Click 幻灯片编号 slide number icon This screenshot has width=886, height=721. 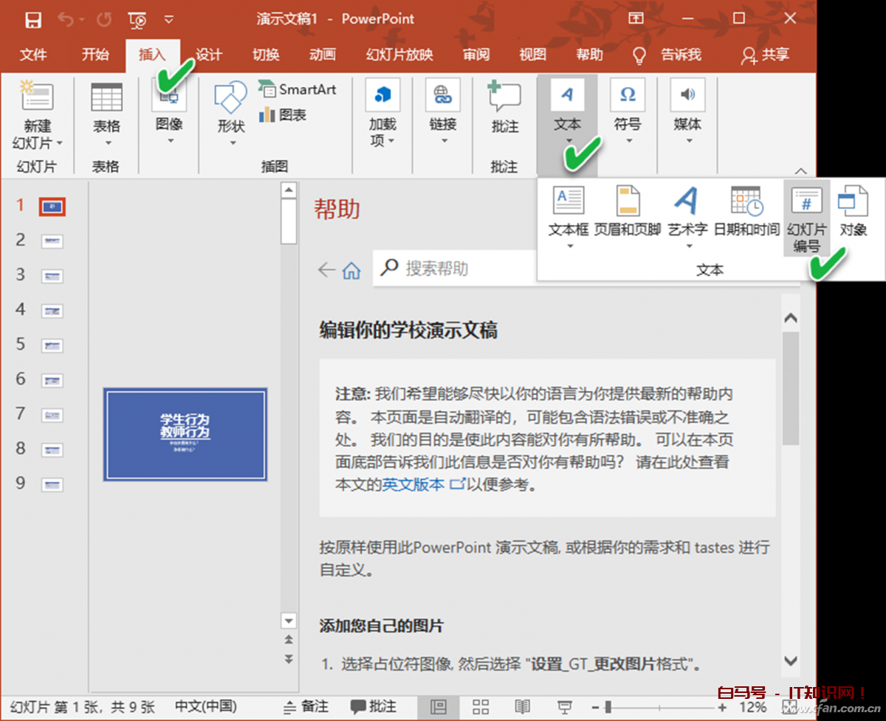pyautogui.click(x=806, y=201)
